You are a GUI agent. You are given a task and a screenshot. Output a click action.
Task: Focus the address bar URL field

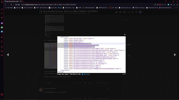coord(49,5)
